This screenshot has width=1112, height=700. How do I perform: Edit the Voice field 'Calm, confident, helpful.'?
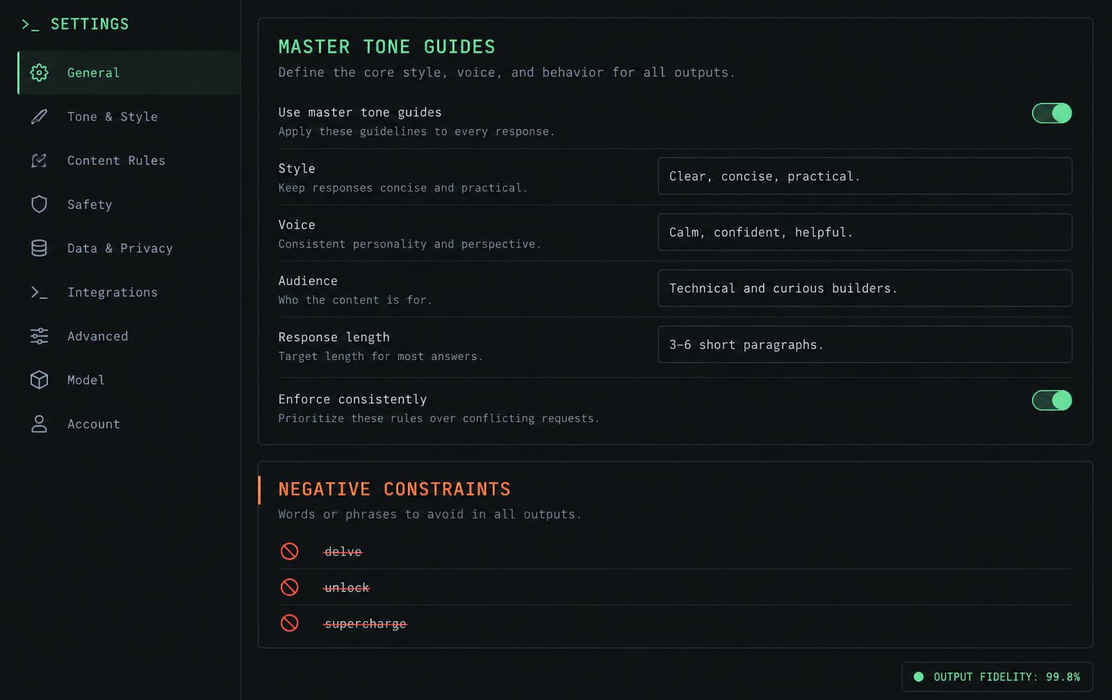pos(865,232)
